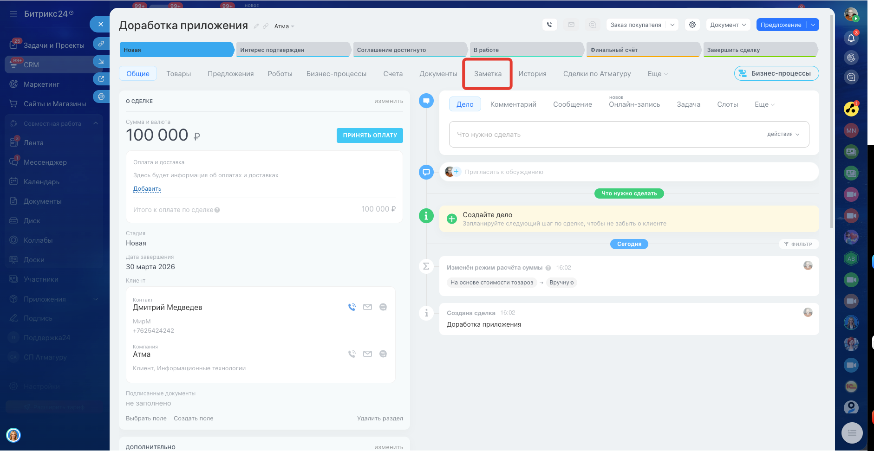Click the print icon on the side panel edge
Viewport: 874px width, 451px height.
[101, 97]
